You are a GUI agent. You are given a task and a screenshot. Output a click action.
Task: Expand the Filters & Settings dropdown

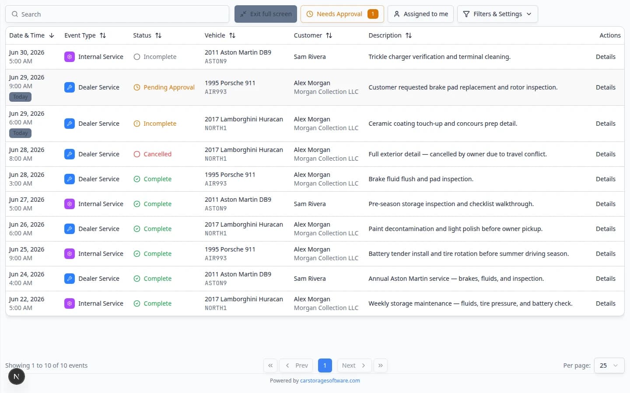pos(497,14)
